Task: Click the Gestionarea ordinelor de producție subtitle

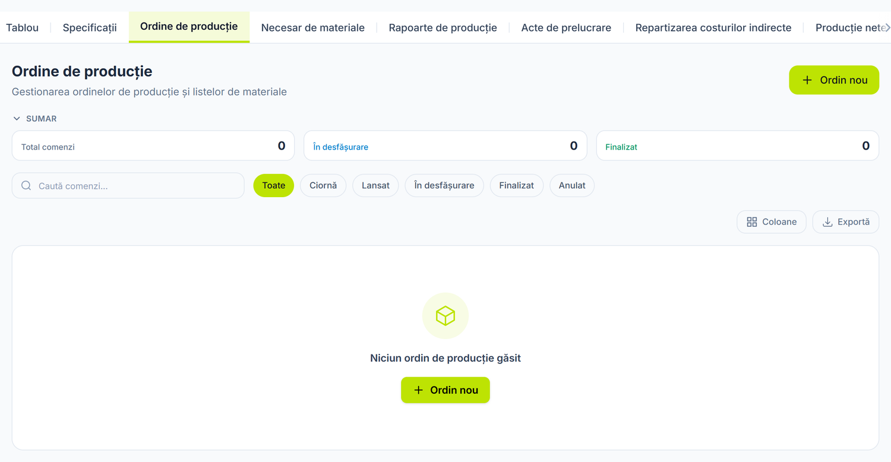Action: (149, 92)
